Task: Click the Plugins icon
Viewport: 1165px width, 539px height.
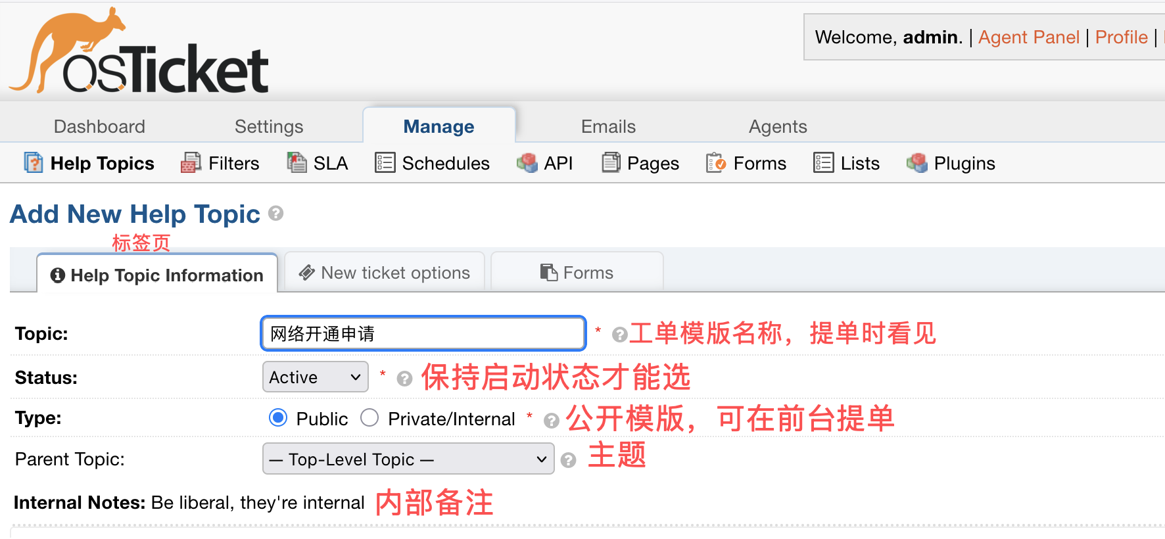Action: [916, 162]
